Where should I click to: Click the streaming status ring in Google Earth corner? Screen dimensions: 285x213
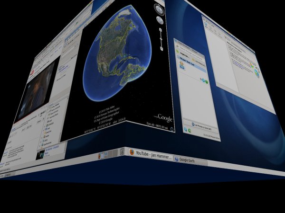tap(172, 129)
